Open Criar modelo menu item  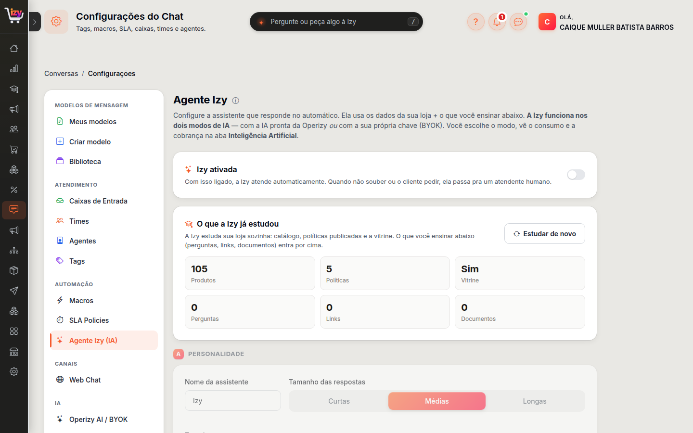(104, 142)
